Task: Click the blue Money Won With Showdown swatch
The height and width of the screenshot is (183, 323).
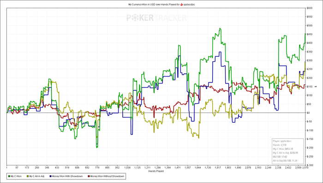Action: point(50,176)
